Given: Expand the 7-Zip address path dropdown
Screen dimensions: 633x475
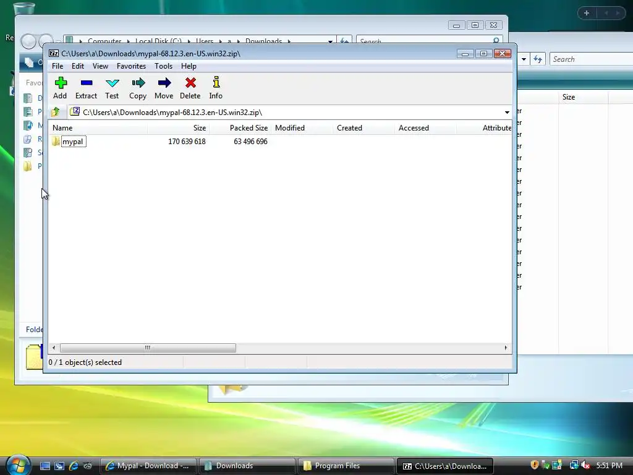Looking at the screenshot, I should pyautogui.click(x=507, y=113).
